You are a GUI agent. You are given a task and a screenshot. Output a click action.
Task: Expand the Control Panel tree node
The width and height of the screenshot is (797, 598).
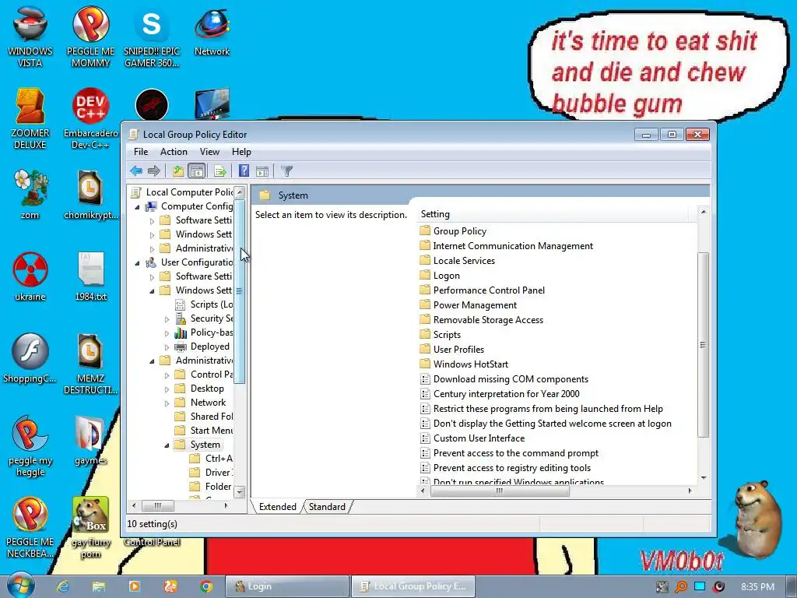coord(167,375)
